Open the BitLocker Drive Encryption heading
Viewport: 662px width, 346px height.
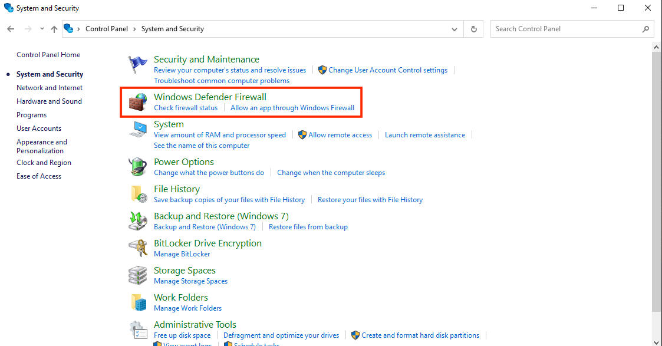(208, 243)
